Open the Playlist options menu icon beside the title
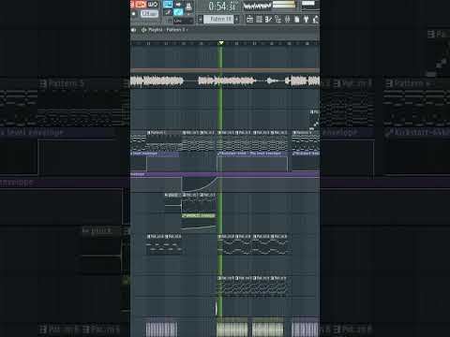450x337 pixels. 143,30
